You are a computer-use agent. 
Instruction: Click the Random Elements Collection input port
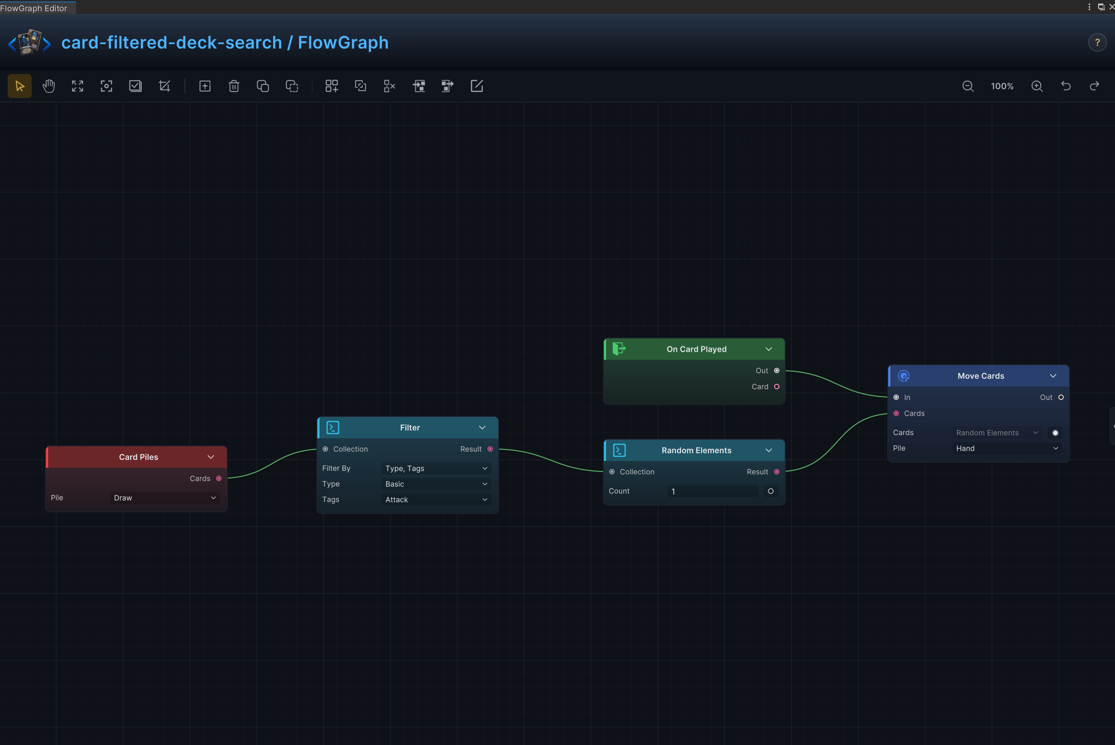point(611,472)
